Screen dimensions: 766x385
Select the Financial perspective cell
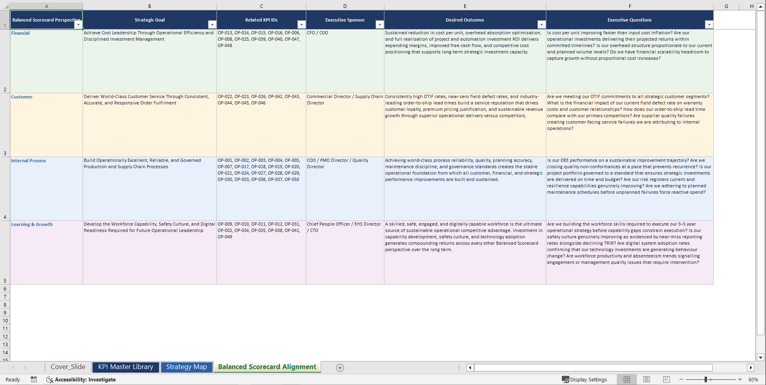tap(46, 61)
